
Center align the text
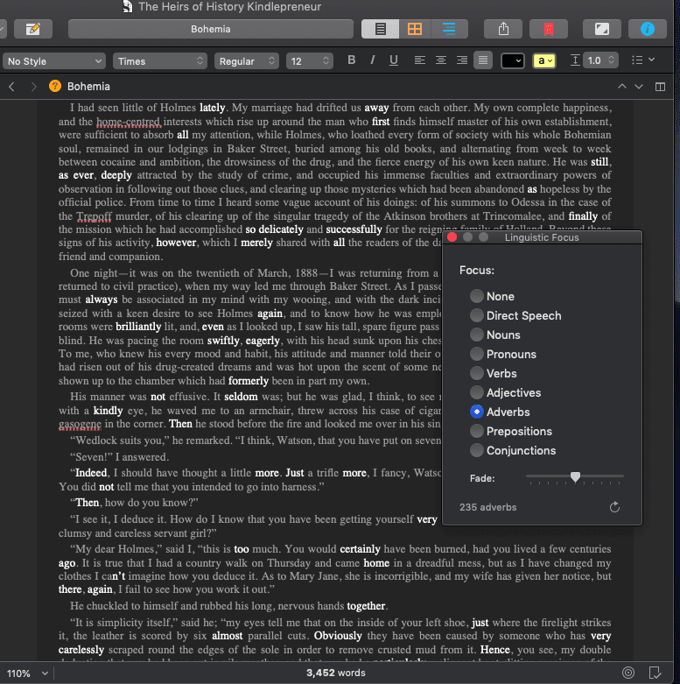point(441,60)
